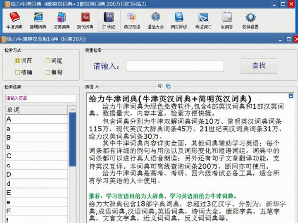Select uppercase 'D' in word list
Viewport: 298px width, 223px height.
[x=37, y=174]
